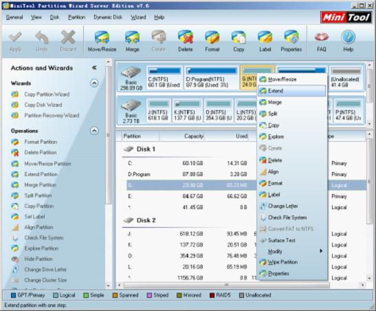Click the Merge toolbar icon
The height and width of the screenshot is (311, 376).
click(133, 41)
